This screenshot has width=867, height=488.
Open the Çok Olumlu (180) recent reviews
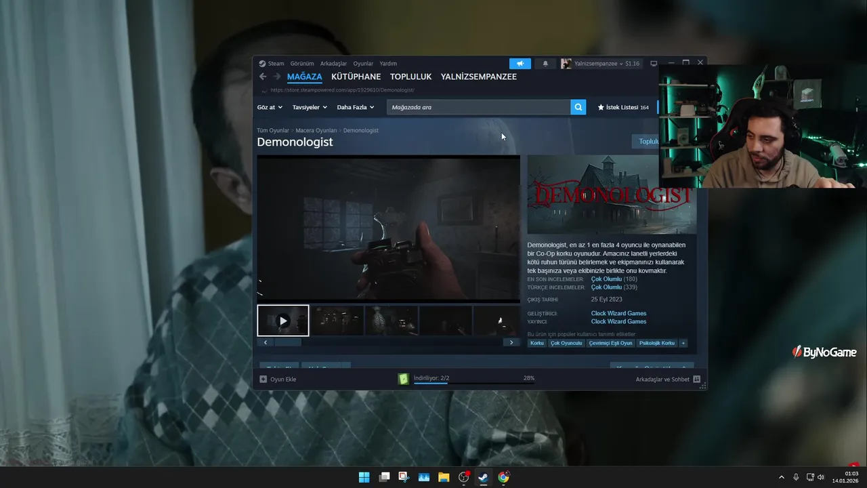click(614, 279)
